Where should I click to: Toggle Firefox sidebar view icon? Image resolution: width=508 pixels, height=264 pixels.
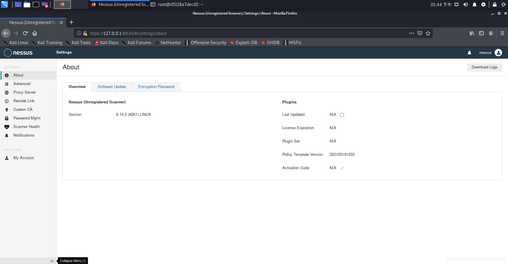tap(481, 33)
